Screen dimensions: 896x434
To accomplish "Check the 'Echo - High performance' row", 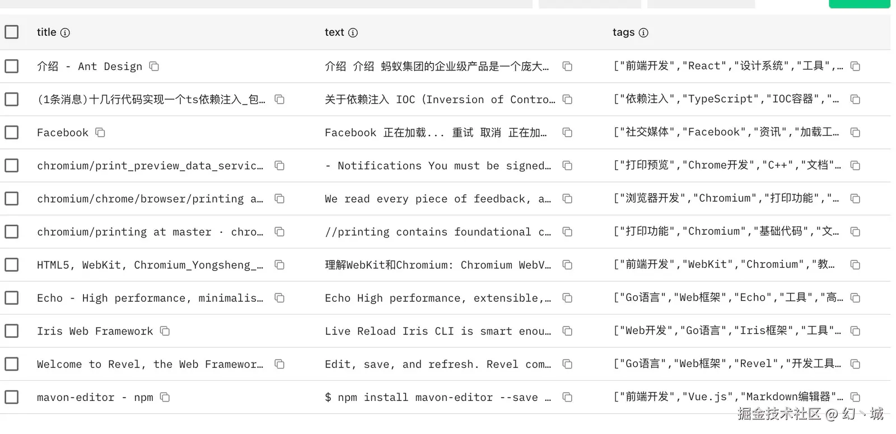I will (x=11, y=297).
